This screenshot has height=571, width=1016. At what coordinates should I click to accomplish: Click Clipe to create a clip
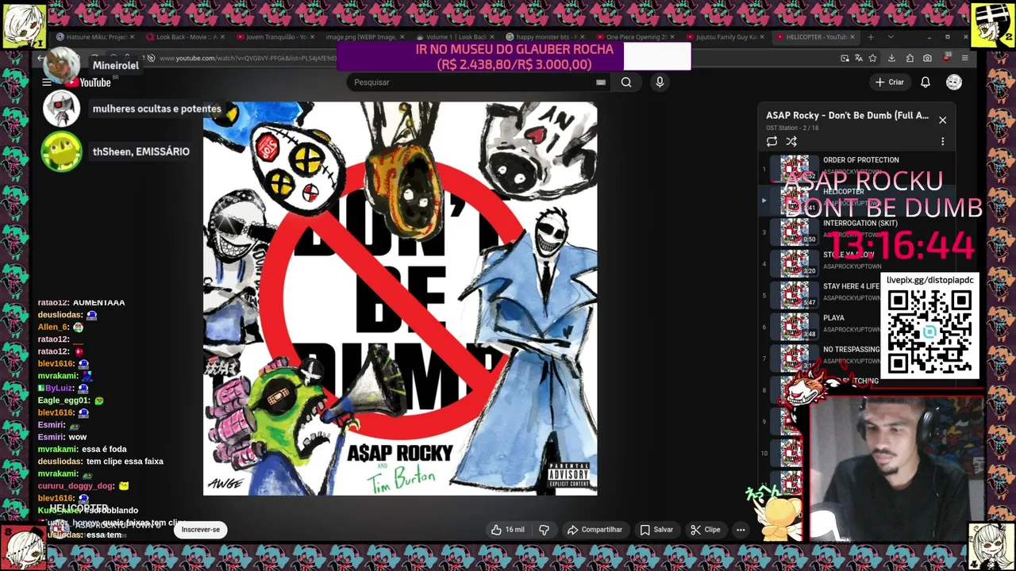pos(705,530)
